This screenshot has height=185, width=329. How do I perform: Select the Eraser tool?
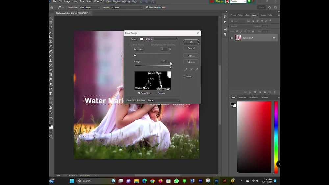coord(51,70)
